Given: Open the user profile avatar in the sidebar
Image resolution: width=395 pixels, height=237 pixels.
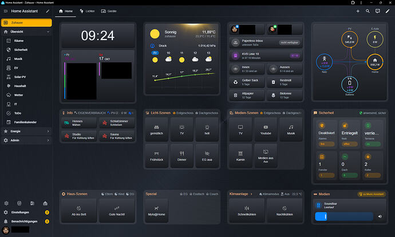Looking at the screenshot, I should point(6,230).
